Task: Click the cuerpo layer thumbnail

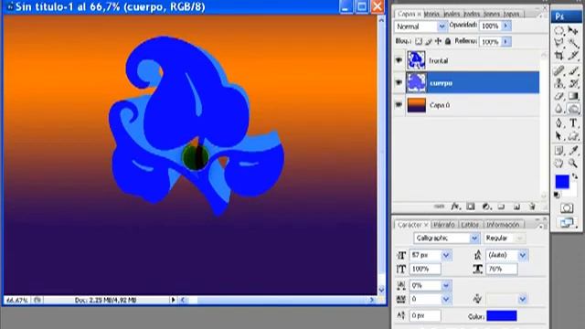Action: coord(416,82)
